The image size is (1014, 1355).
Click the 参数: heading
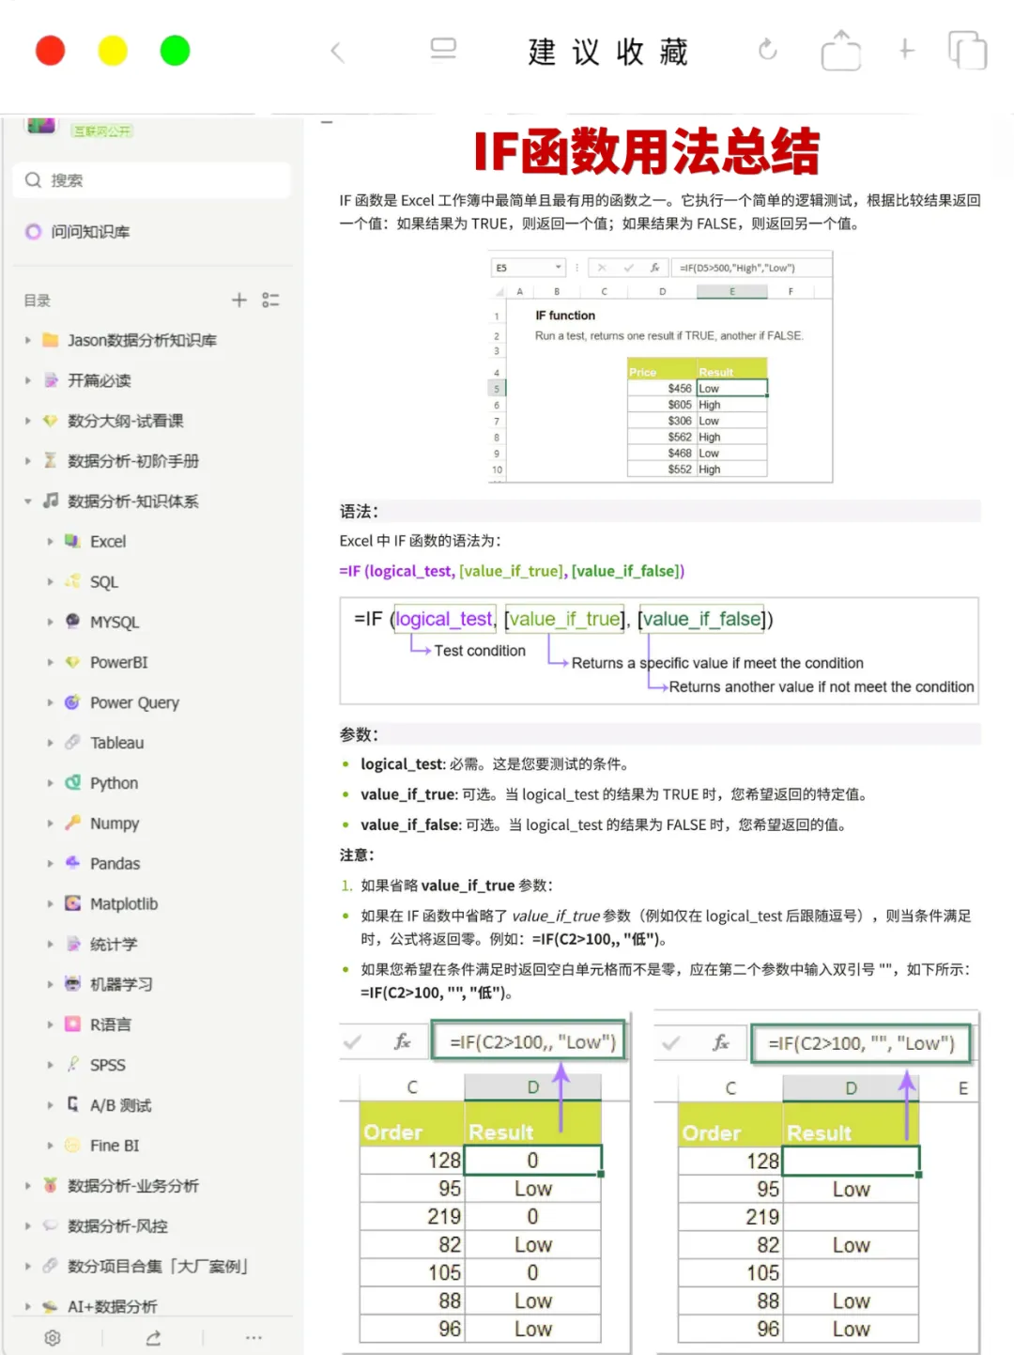359,734
